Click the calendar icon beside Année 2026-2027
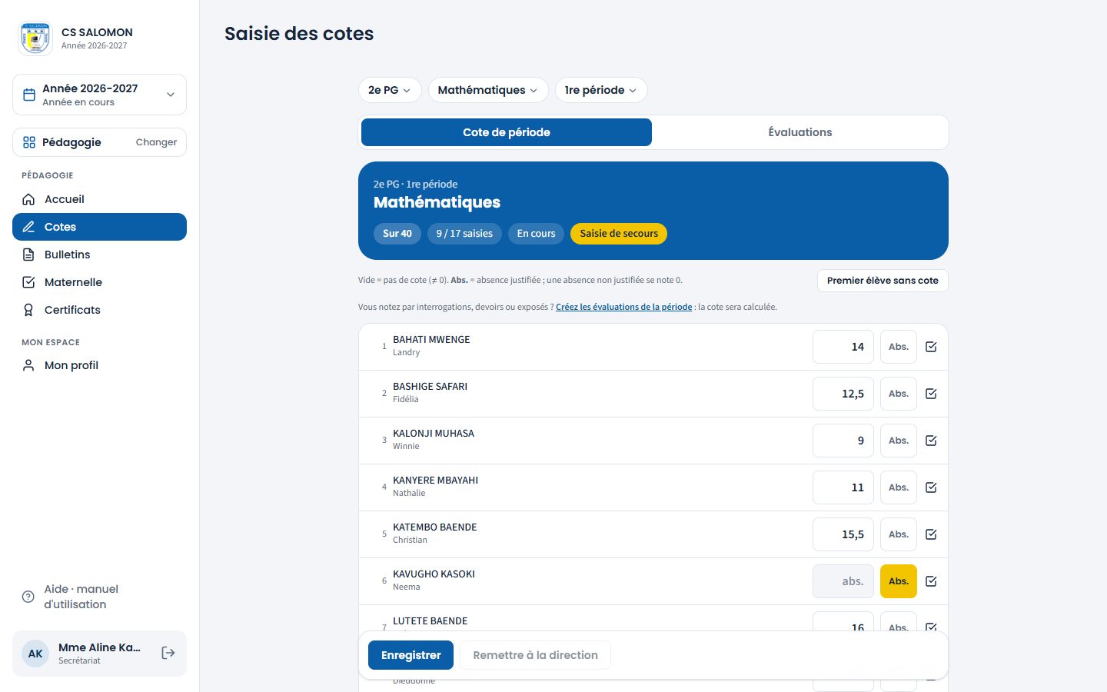Screen dimensions: 1107x692 tap(29, 95)
